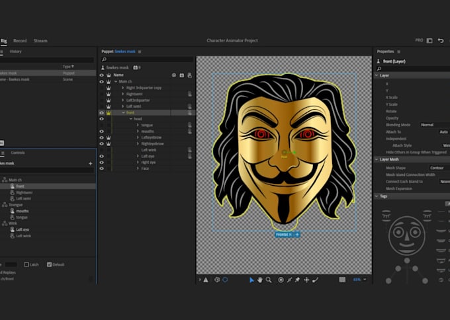Open the Properties panel tab

pyautogui.click(x=385, y=52)
